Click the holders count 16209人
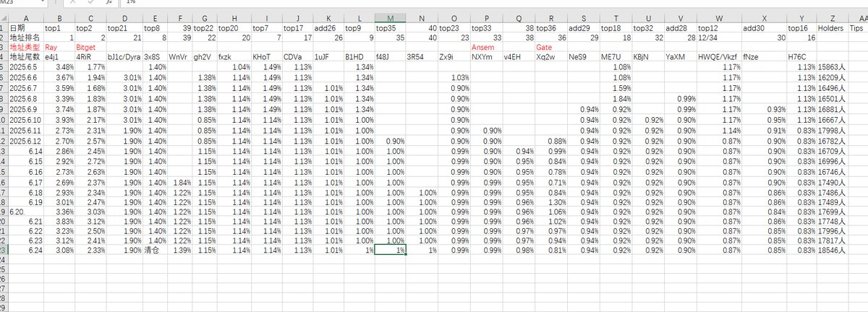This screenshot has width=868, height=312. (833, 76)
